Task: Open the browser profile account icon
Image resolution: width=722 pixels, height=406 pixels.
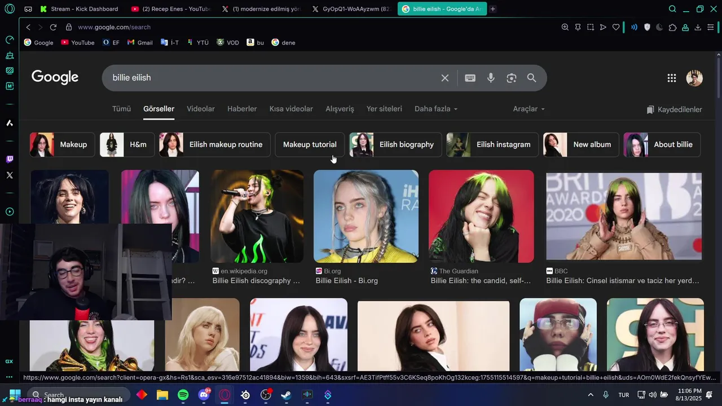Action: pos(685,27)
